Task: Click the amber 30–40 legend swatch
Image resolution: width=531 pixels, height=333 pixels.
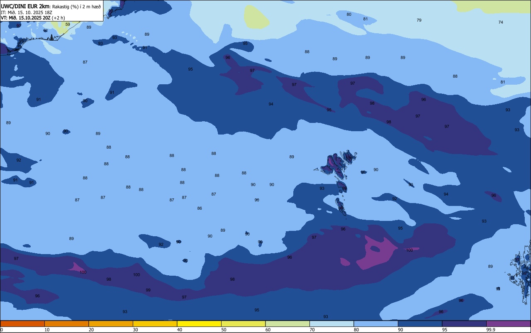Action: coord(155,323)
